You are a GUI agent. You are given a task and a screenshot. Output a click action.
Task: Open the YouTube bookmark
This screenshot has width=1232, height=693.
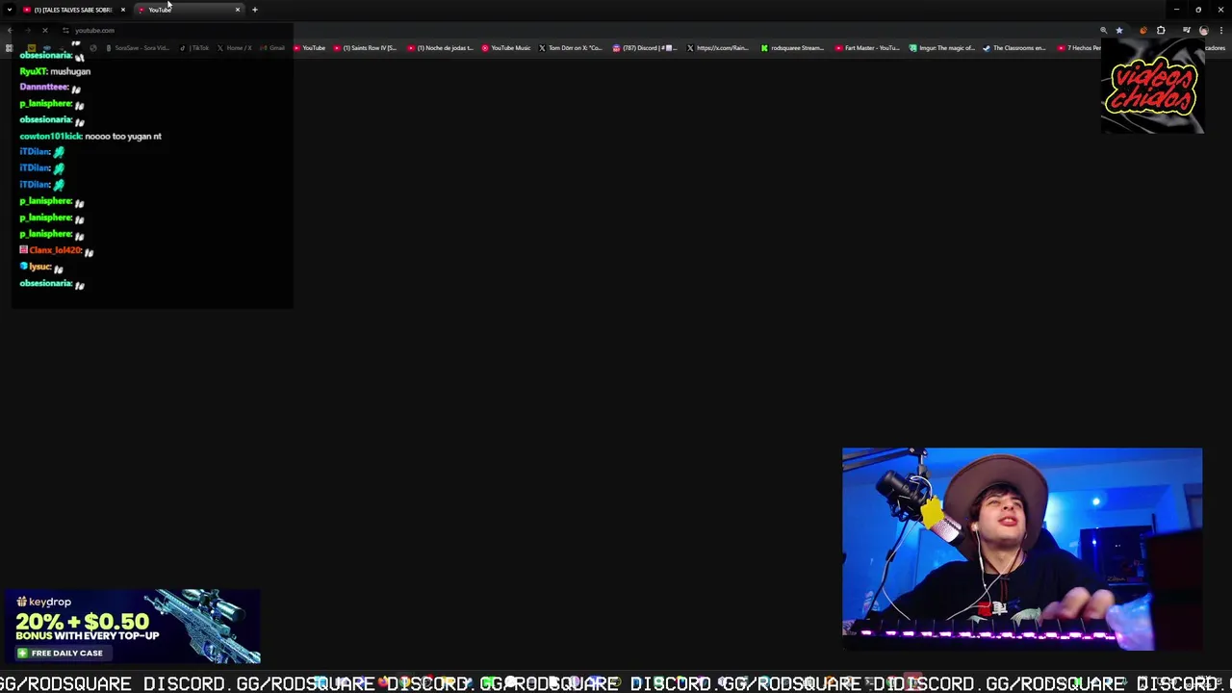tap(310, 48)
